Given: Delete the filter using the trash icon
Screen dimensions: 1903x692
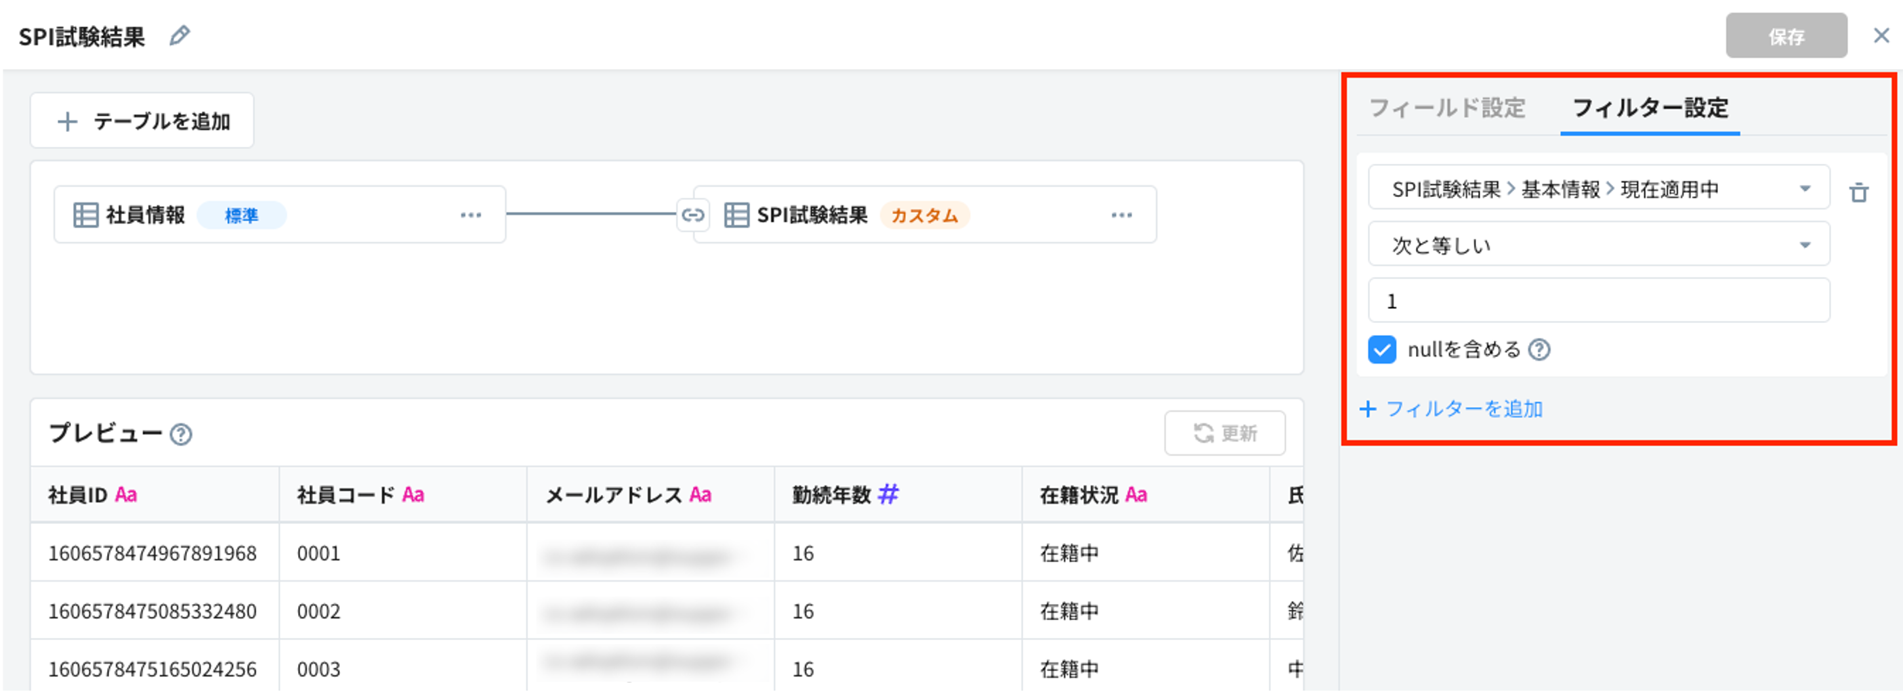Looking at the screenshot, I should click(1860, 192).
